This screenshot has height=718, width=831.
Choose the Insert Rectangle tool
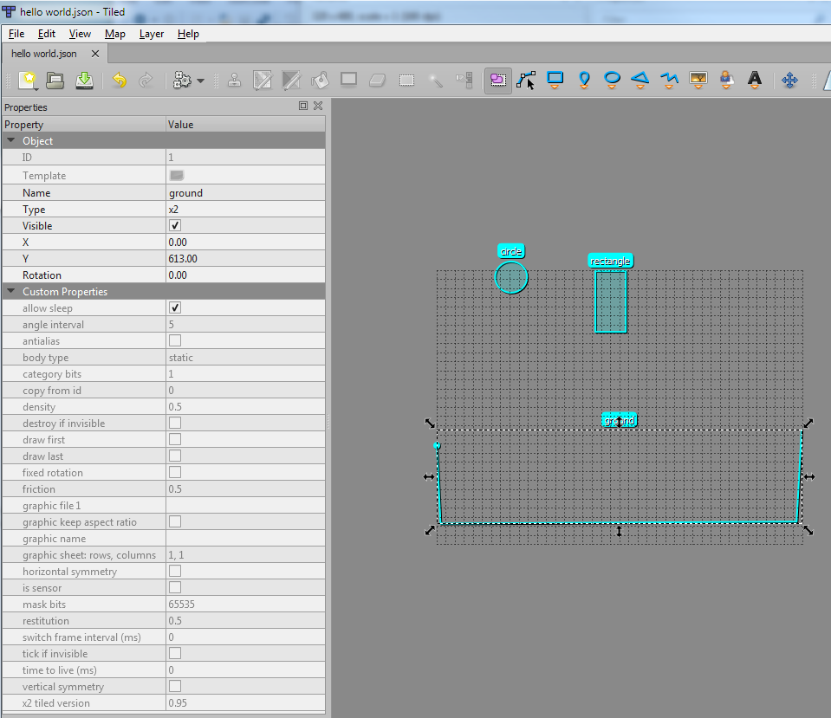pos(555,81)
